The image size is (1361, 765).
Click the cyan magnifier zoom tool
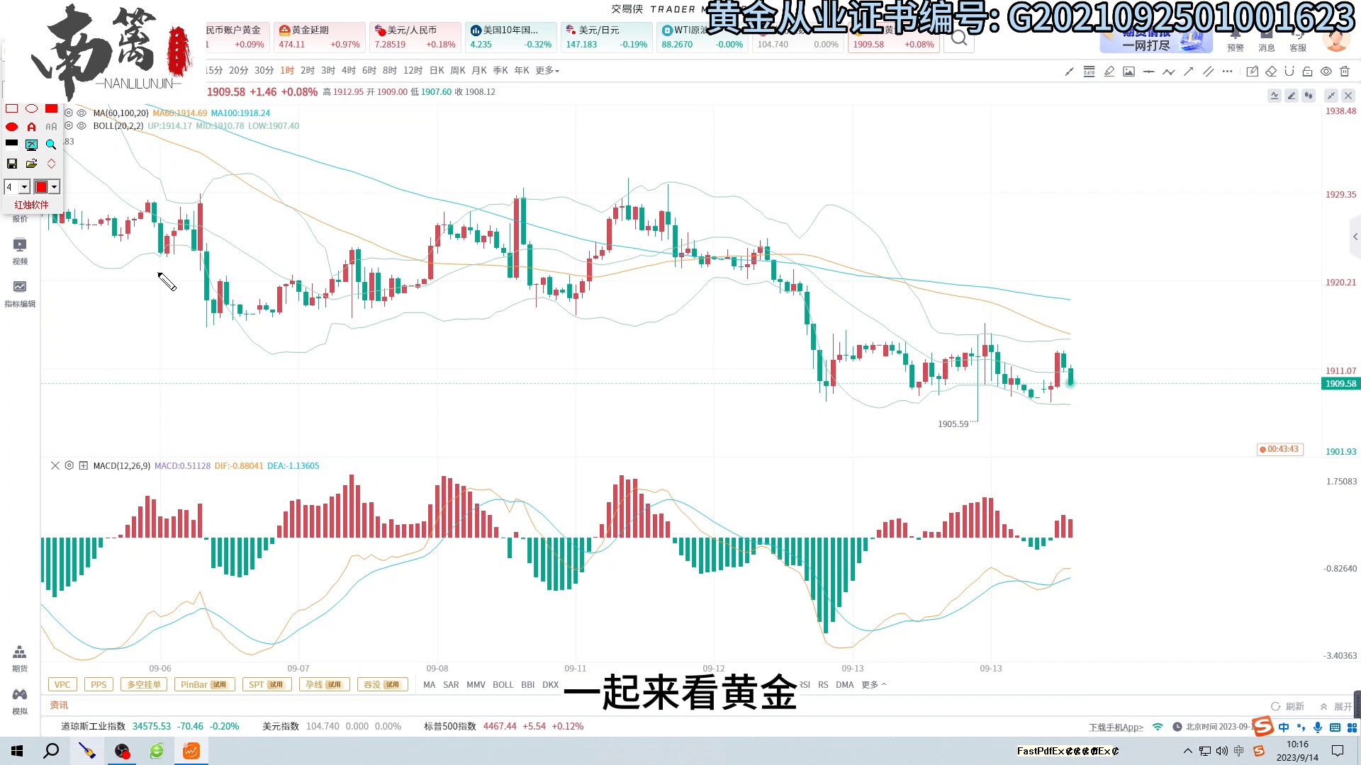(51, 144)
